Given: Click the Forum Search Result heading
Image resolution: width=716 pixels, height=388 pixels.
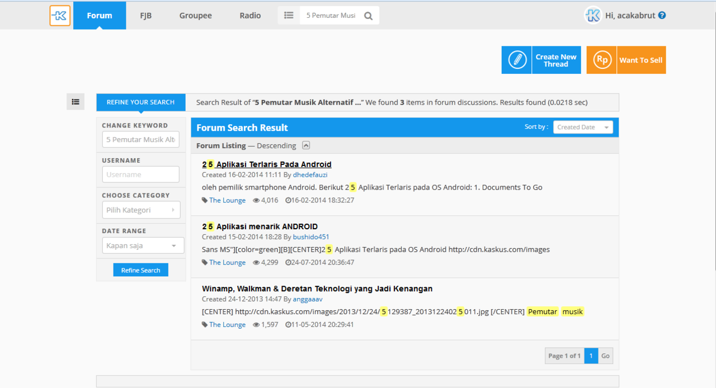Looking at the screenshot, I should (242, 127).
